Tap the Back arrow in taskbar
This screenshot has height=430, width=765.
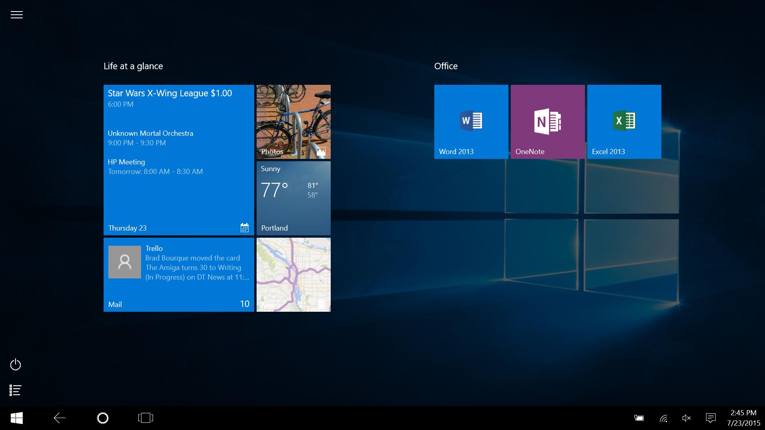60,418
